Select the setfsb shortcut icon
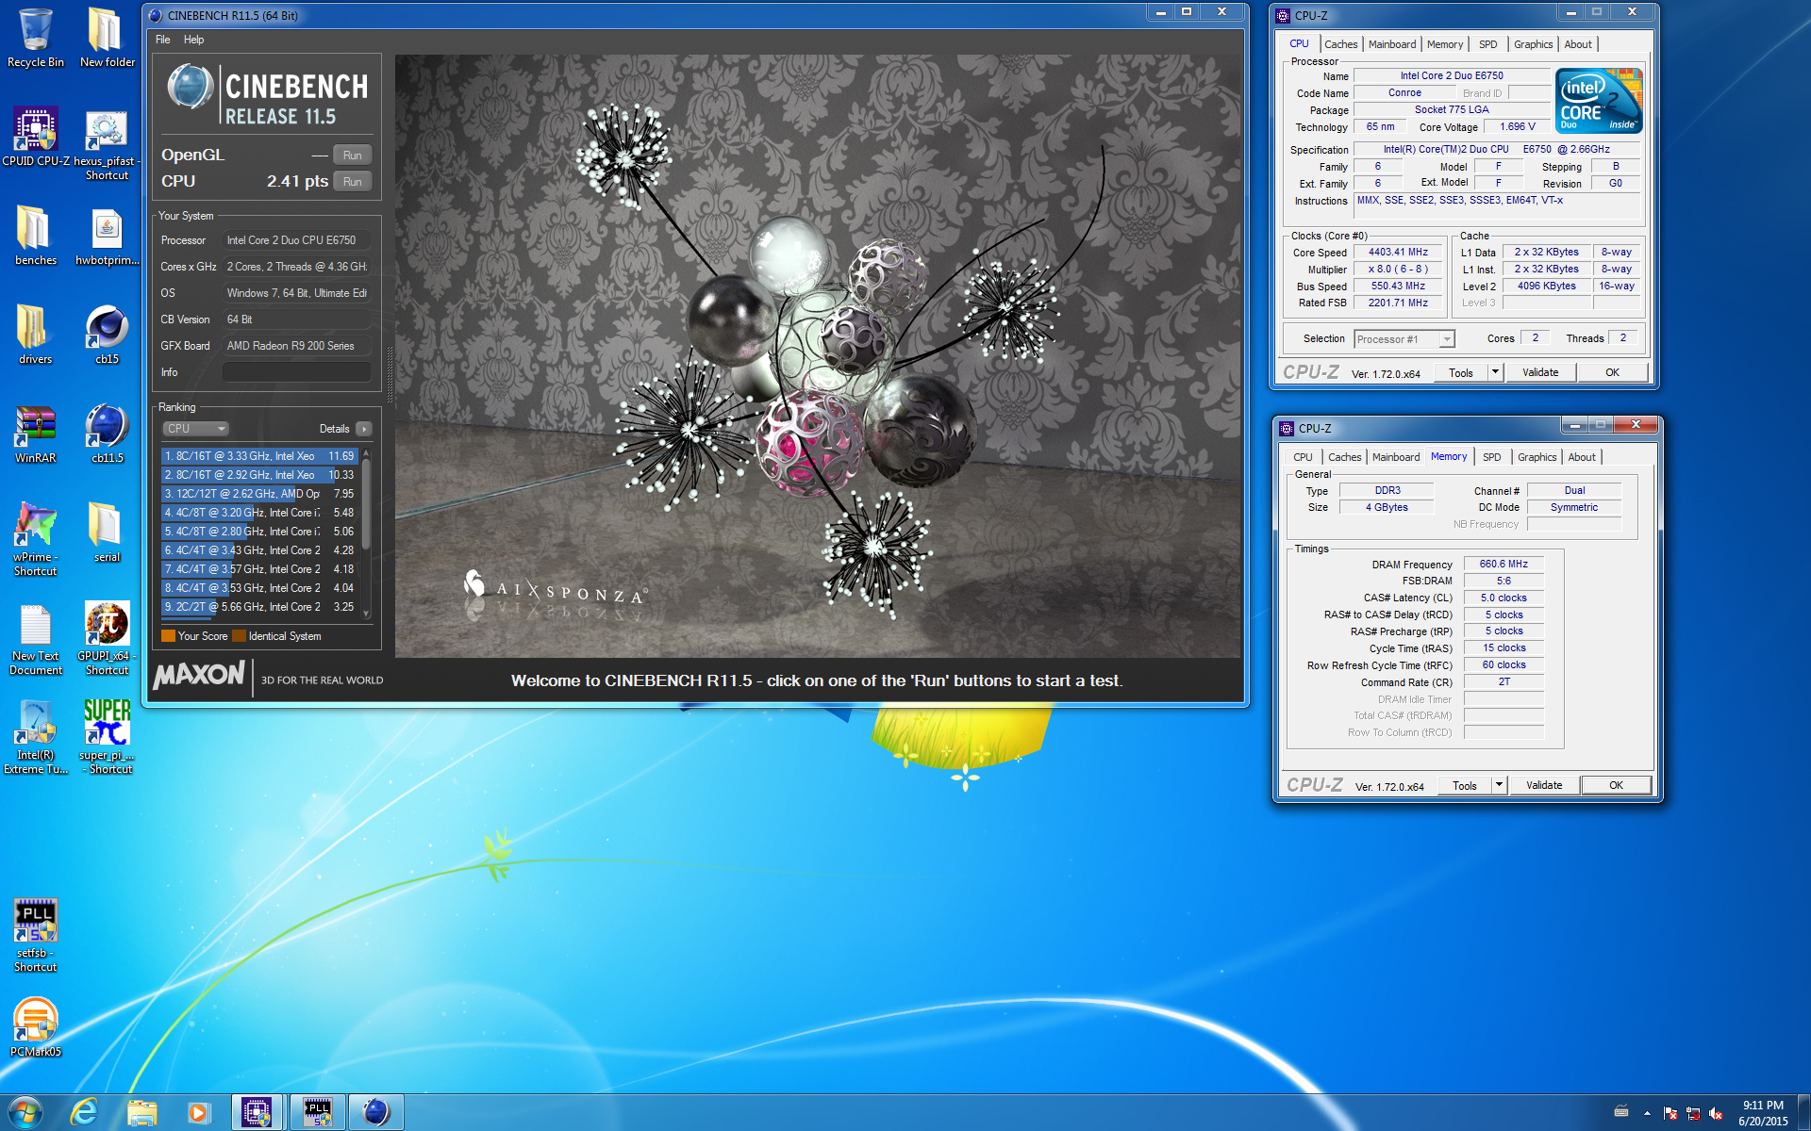This screenshot has width=1811, height=1131. pyautogui.click(x=35, y=935)
